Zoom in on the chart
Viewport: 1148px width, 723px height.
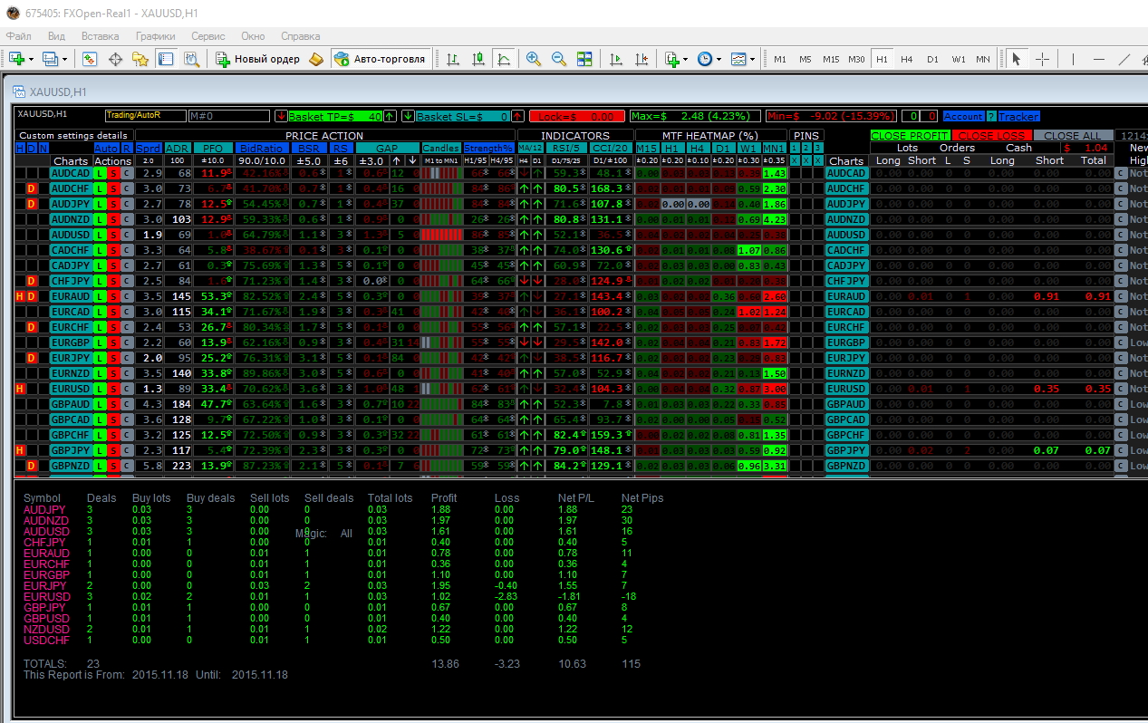tap(534, 59)
